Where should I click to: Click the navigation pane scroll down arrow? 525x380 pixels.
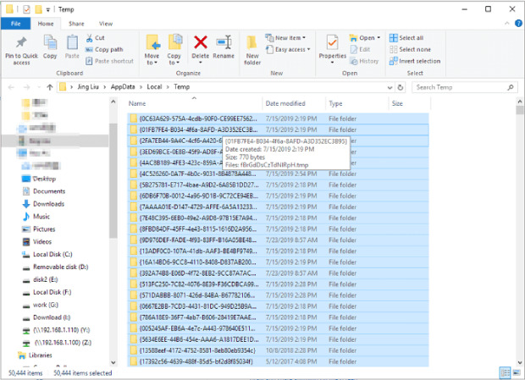[113, 362]
